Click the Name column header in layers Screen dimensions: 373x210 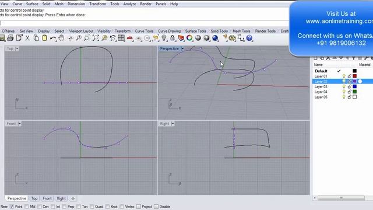(x=318, y=65)
